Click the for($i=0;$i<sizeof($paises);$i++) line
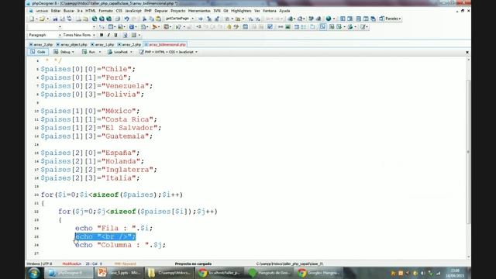Screen dimensions: 496x279 pos(112,195)
